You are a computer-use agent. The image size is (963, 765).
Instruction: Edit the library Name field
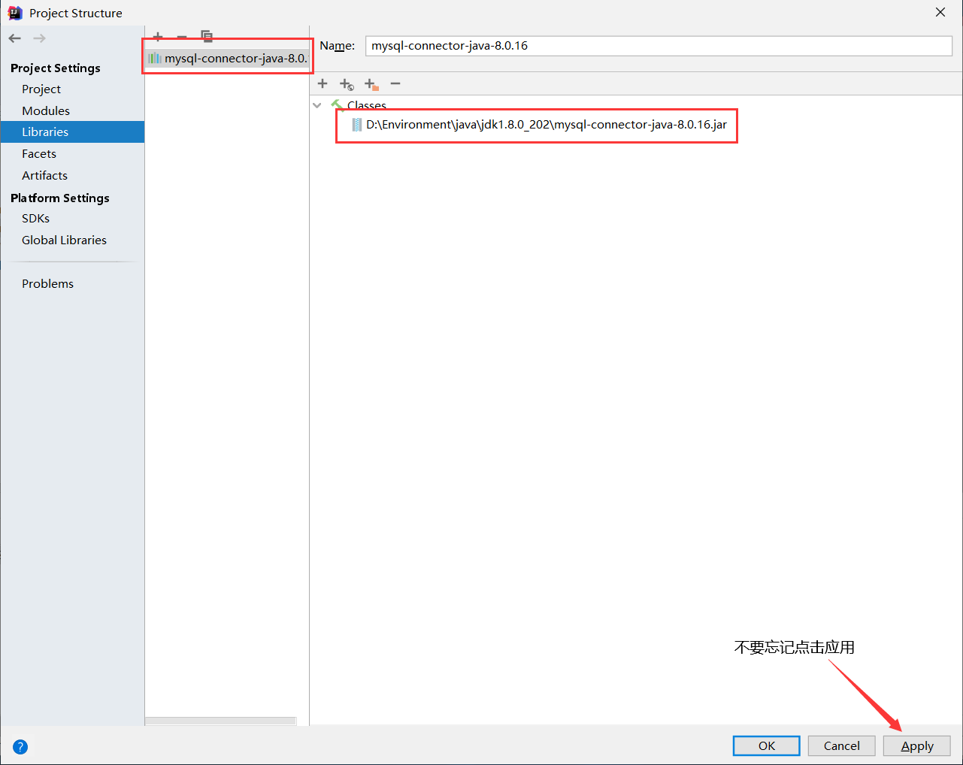659,46
